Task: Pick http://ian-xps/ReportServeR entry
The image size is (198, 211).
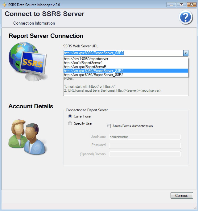Action: pos(126,67)
